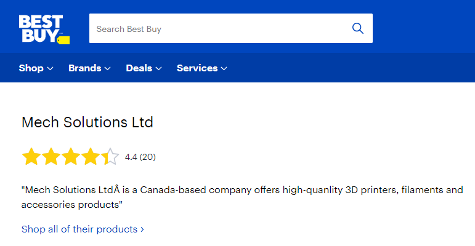Click the second yellow rating star
Viewport: 475px width, 246px height.
[51, 156]
